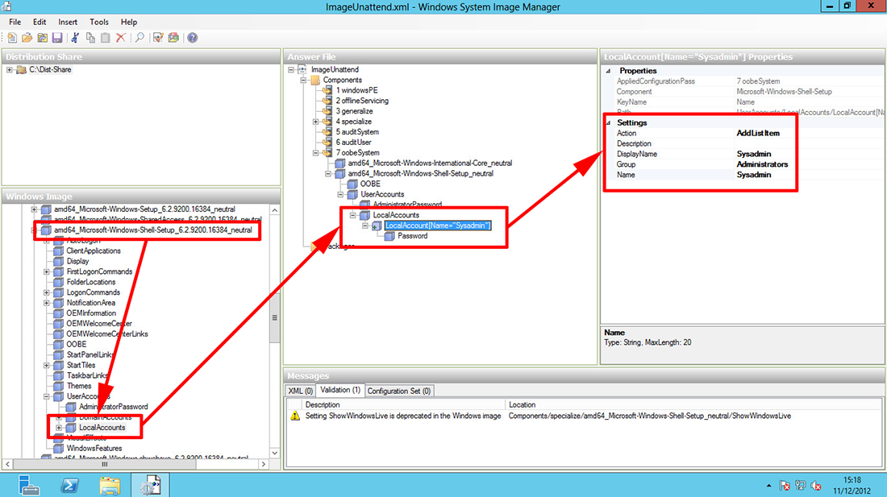The height and width of the screenshot is (497, 887).
Task: Select FolderLocations in Windows Image
Action: (91, 283)
